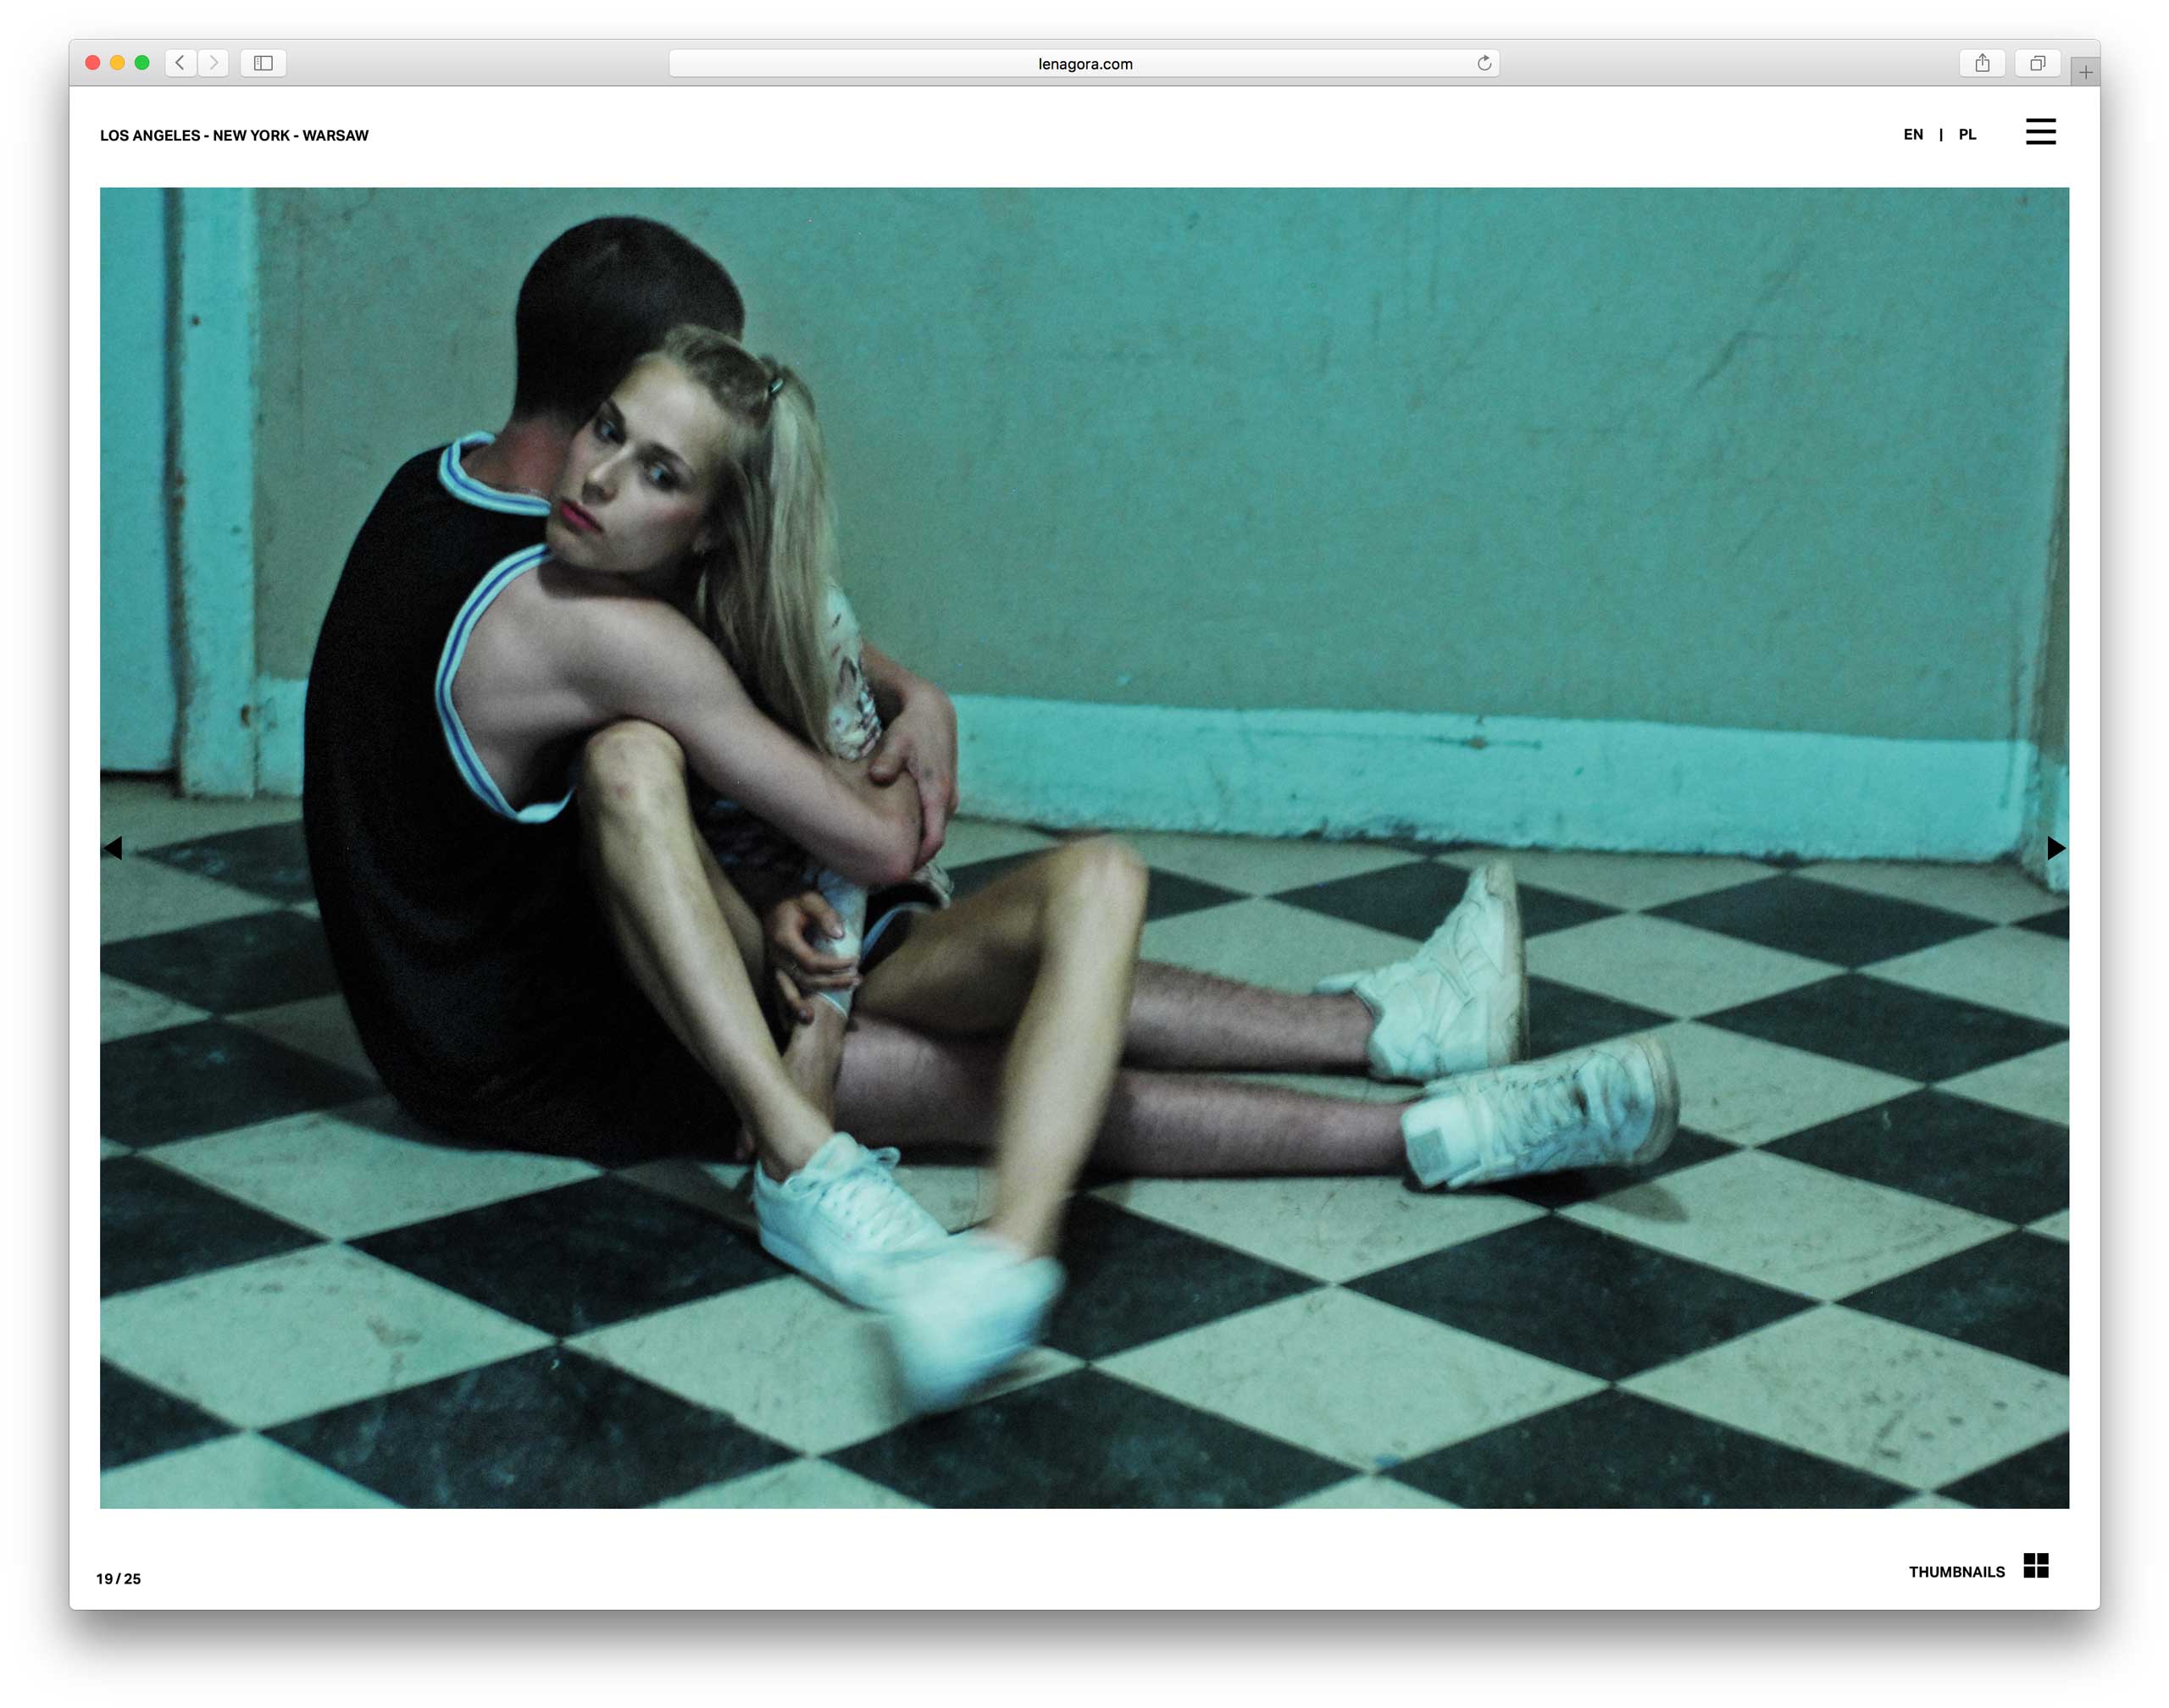
Task: Open the hamburger menu icon
Action: (x=2040, y=132)
